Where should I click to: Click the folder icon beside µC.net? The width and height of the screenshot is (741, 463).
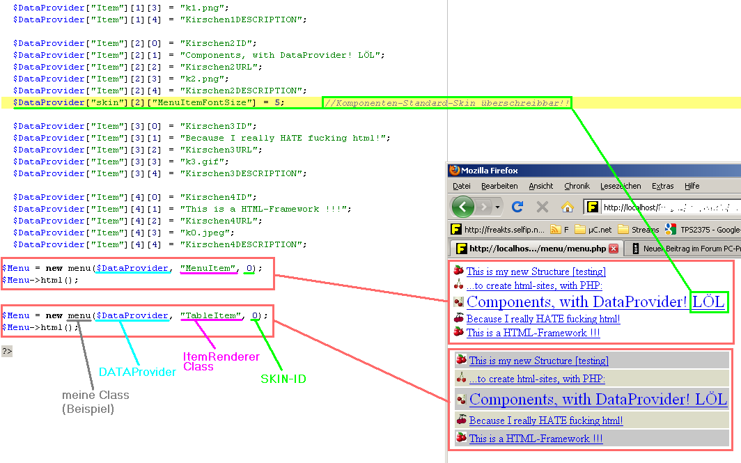tap(580, 230)
